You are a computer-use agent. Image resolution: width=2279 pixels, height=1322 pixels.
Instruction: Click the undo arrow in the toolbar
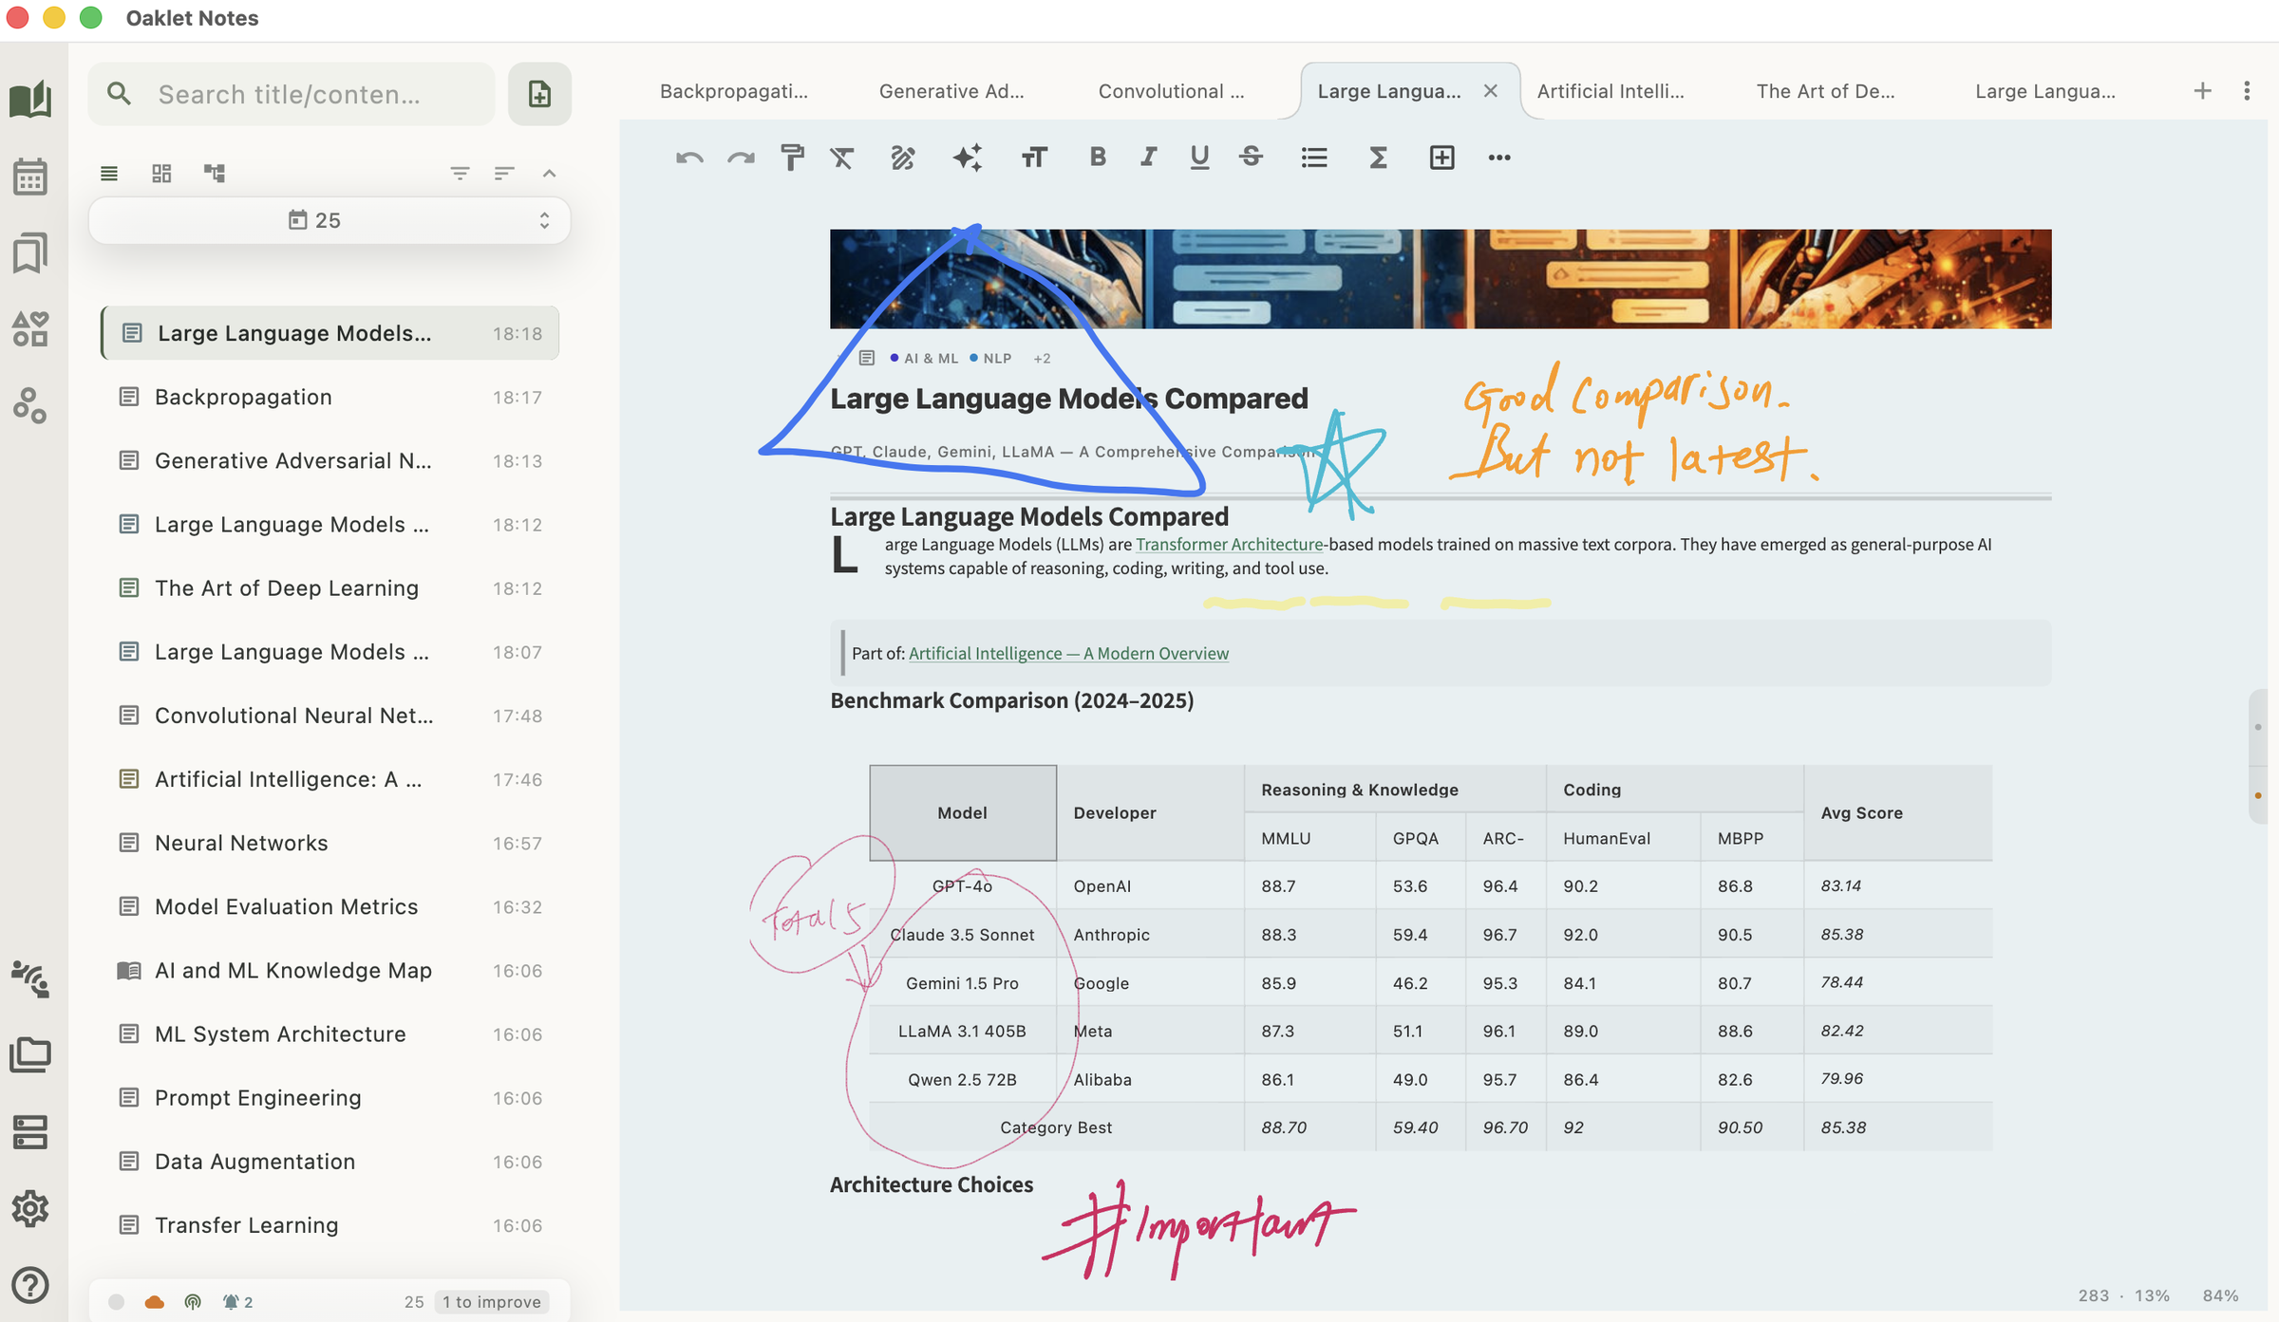coord(689,158)
